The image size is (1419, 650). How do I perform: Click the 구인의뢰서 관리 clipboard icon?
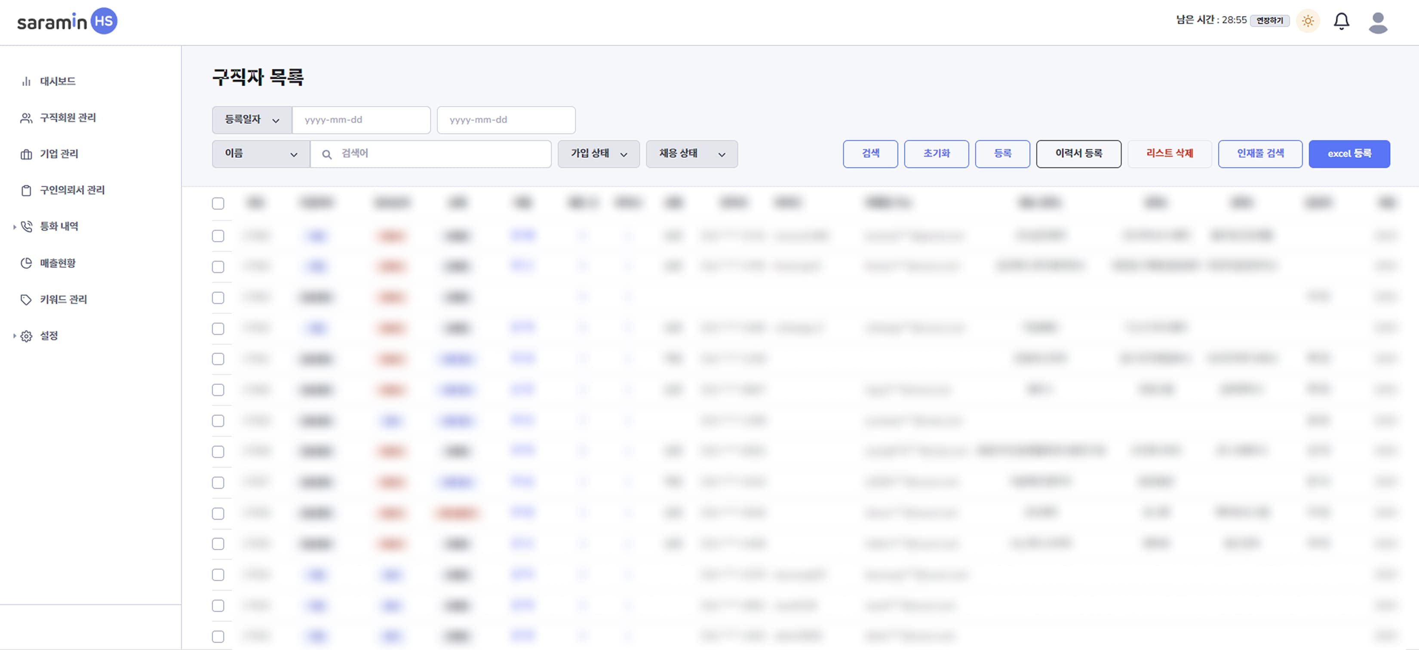point(26,190)
